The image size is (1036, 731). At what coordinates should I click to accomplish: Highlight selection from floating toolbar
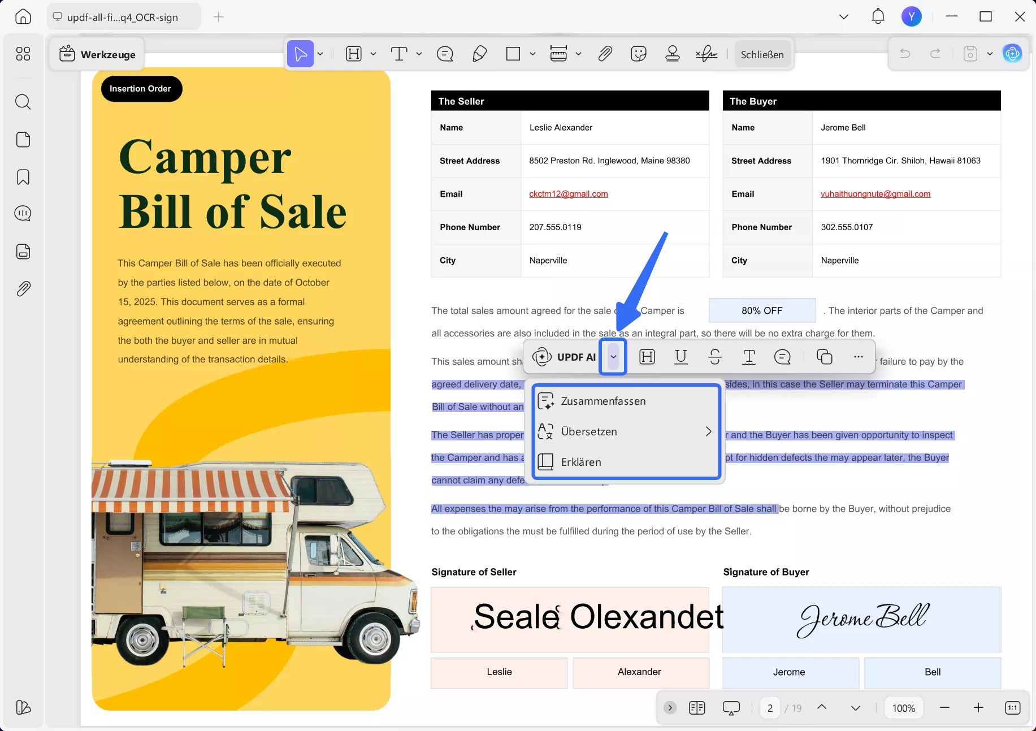647,357
